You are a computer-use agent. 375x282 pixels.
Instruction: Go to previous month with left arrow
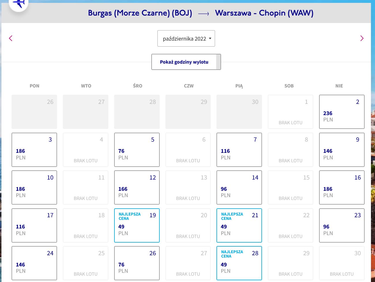11,38
